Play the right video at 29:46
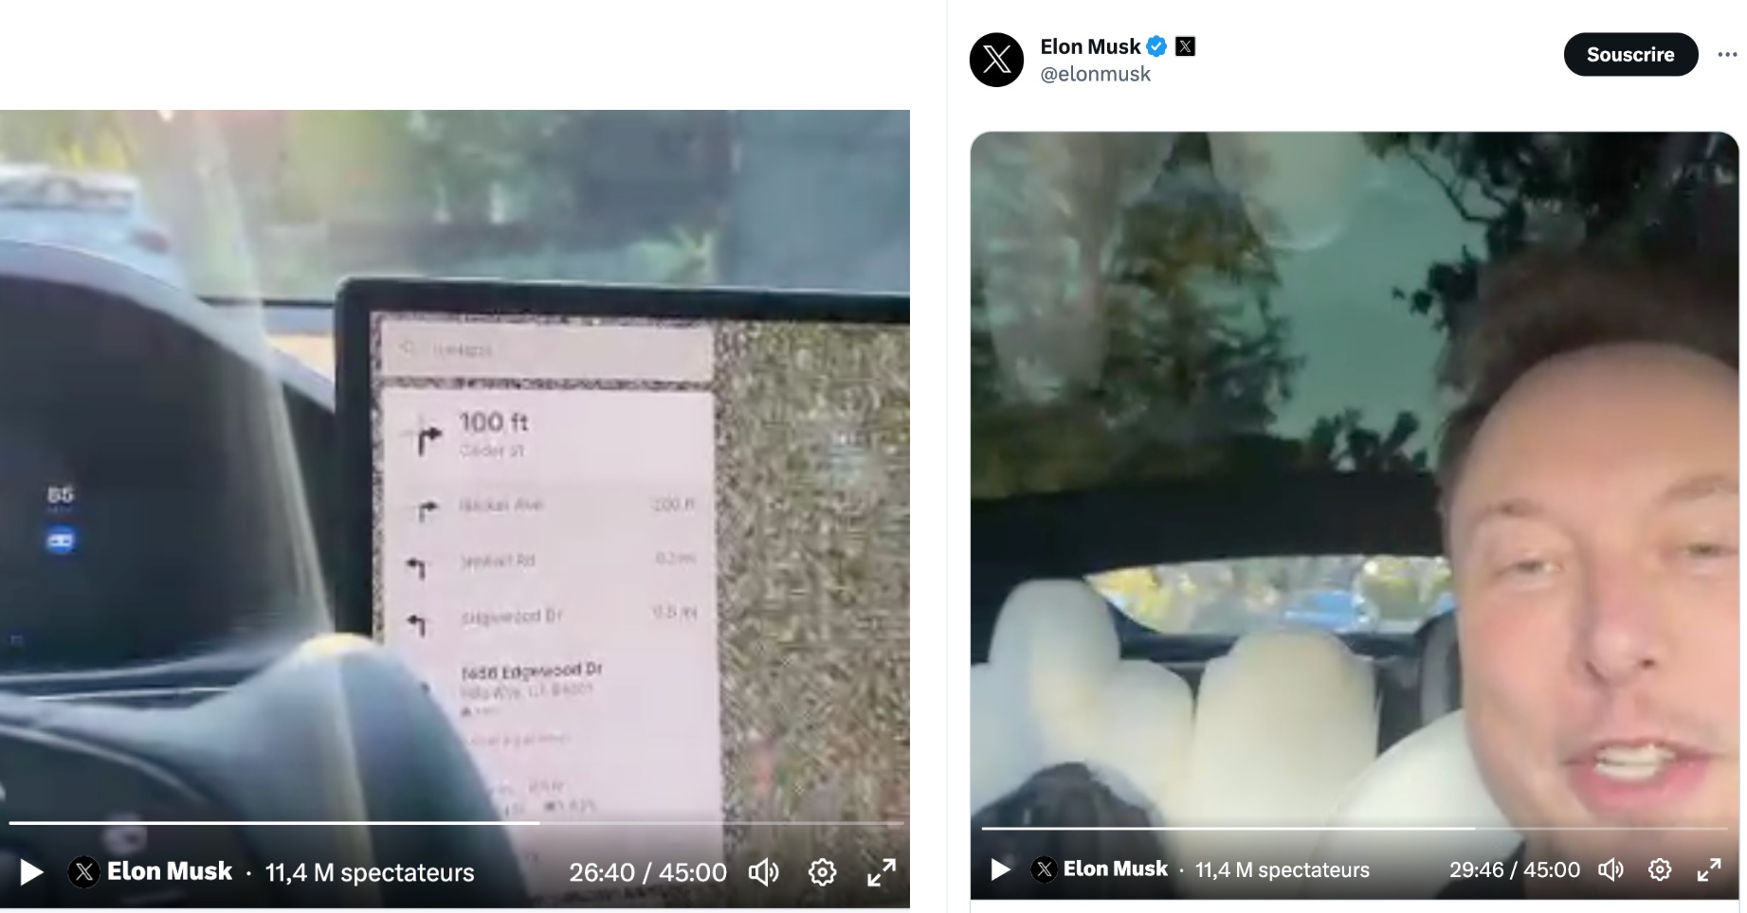Screen dimensions: 1747x913 coord(1000,869)
